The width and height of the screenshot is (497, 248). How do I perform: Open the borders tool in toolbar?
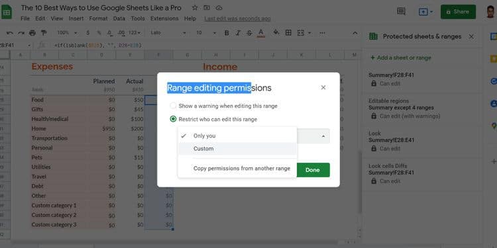click(288, 32)
